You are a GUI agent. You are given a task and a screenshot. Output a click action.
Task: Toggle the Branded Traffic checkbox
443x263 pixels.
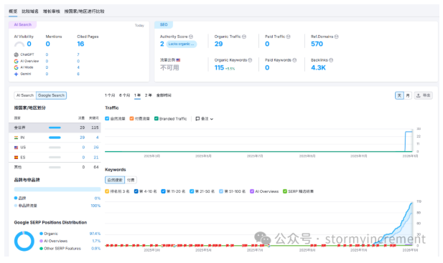pos(156,119)
